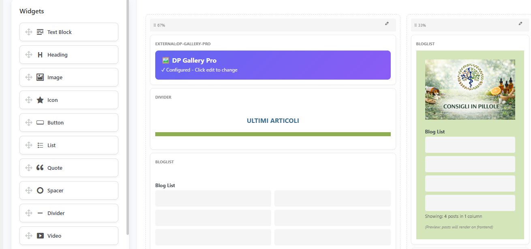Grab the move handle of Heading widget
531x249 pixels.
coord(29,55)
